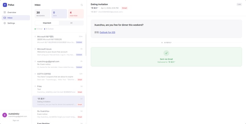The width and height of the screenshot is (246, 124).
Task: Open Gu Xuanzhou Exam notice email
Action: 59,114
